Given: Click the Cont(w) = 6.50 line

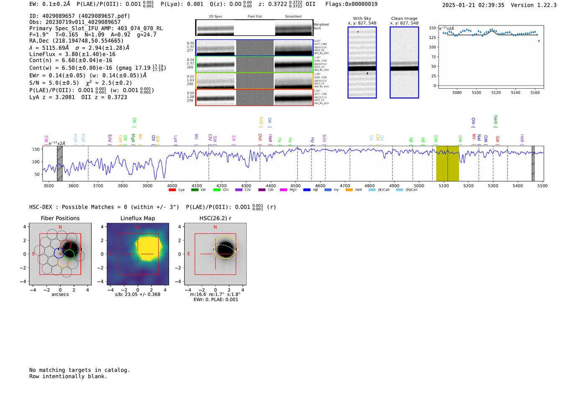Looking at the screenshot, I should tap(98, 67).
